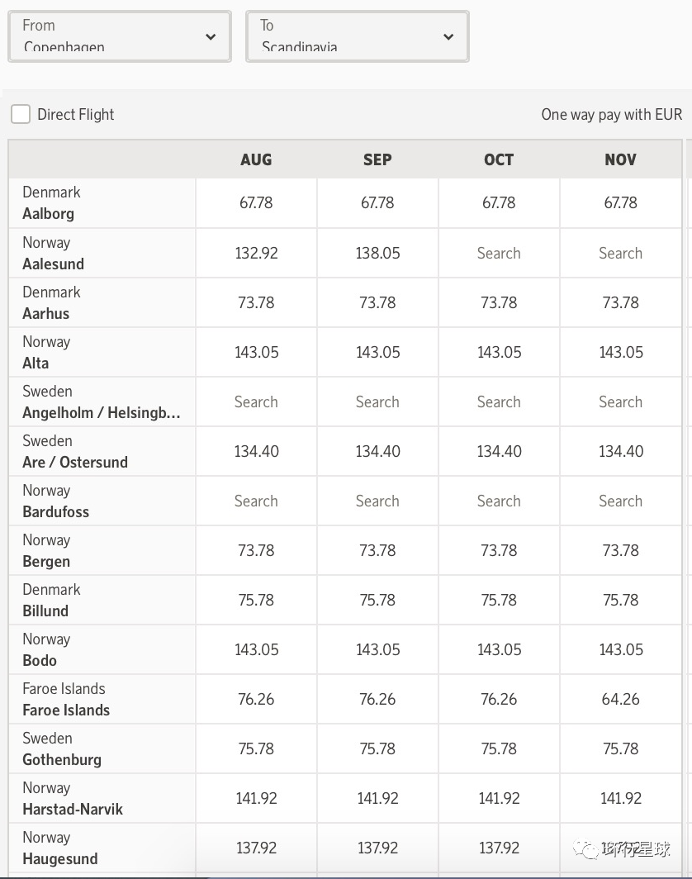692x879 pixels.
Task: Click Aalesund September price 138.05
Action: click(x=377, y=254)
